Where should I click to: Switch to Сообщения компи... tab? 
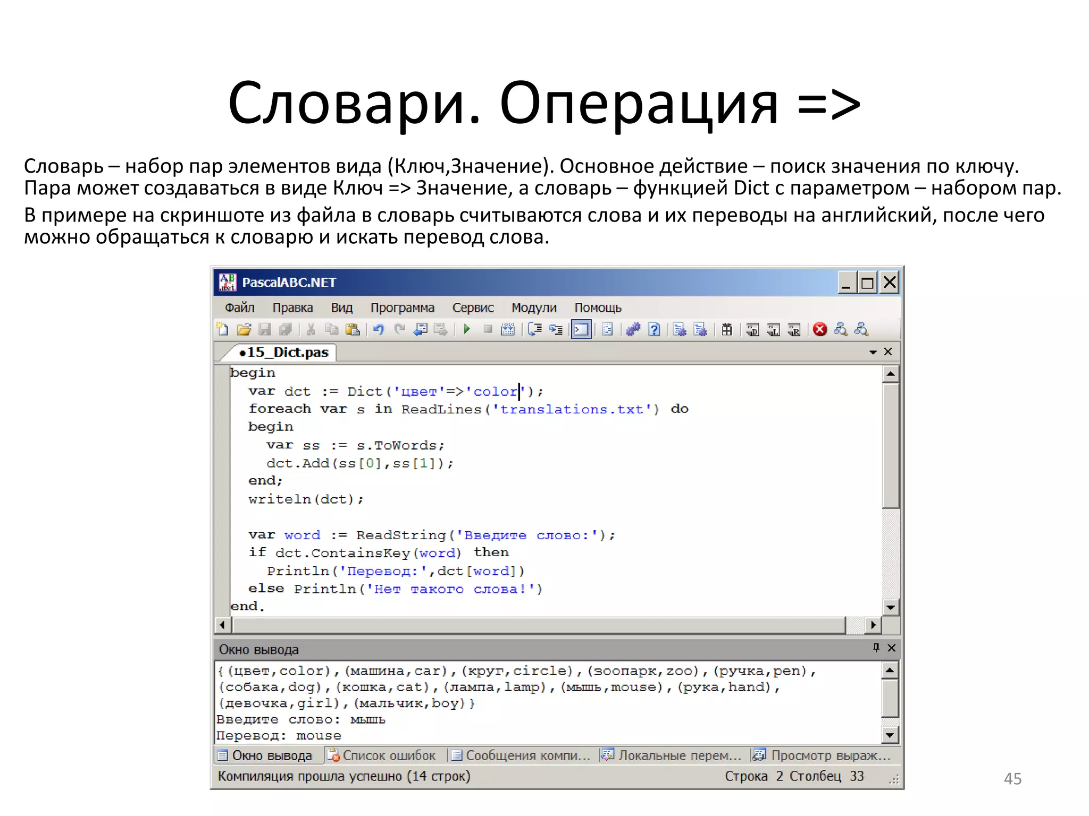[521, 755]
